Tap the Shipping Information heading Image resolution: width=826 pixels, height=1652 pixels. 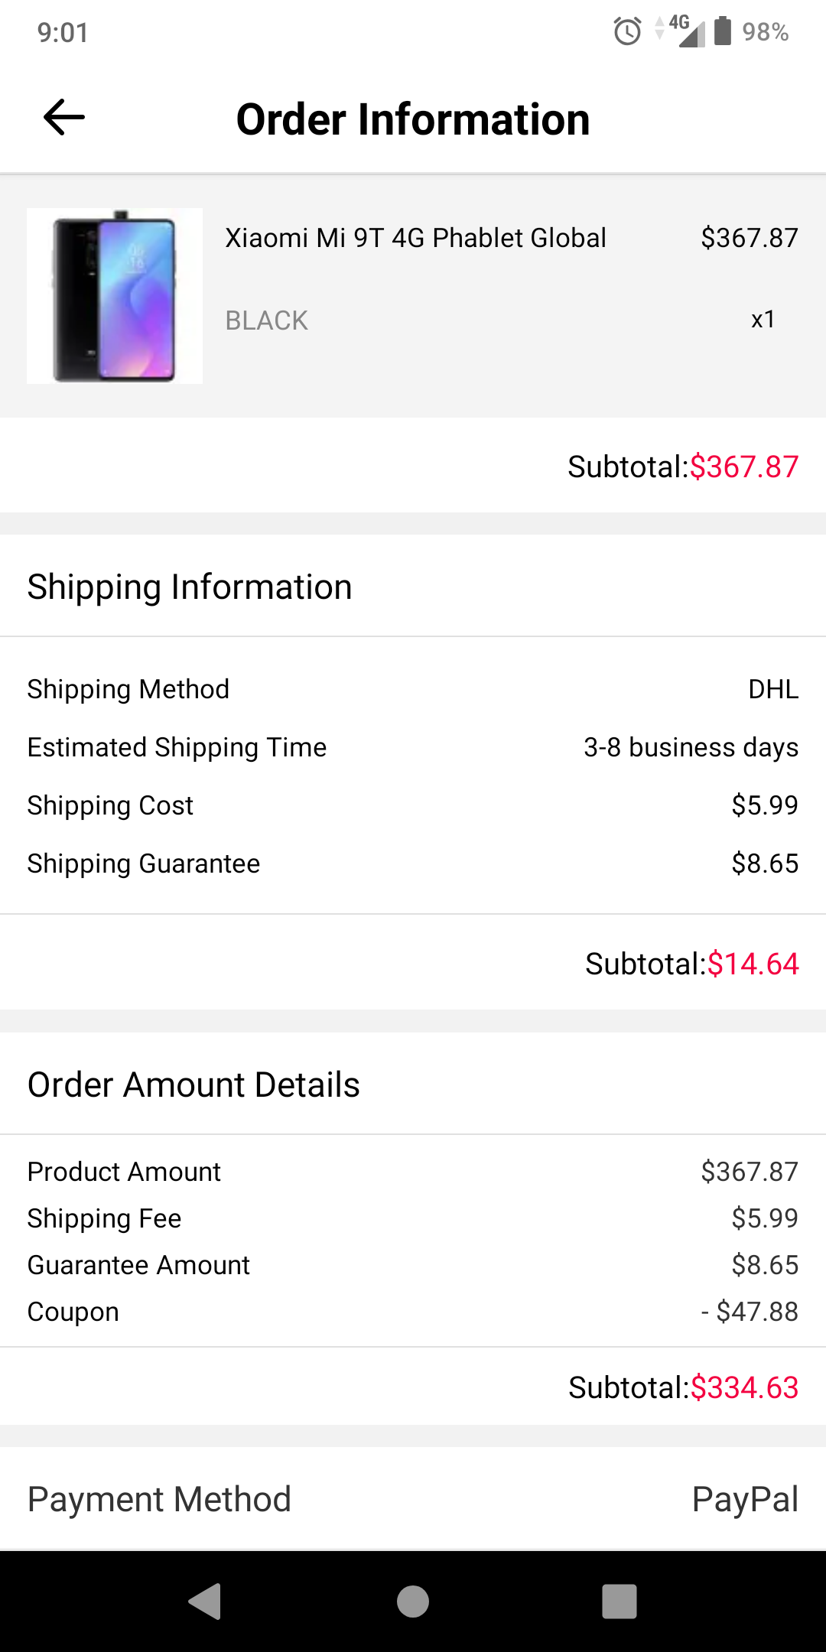[190, 587]
